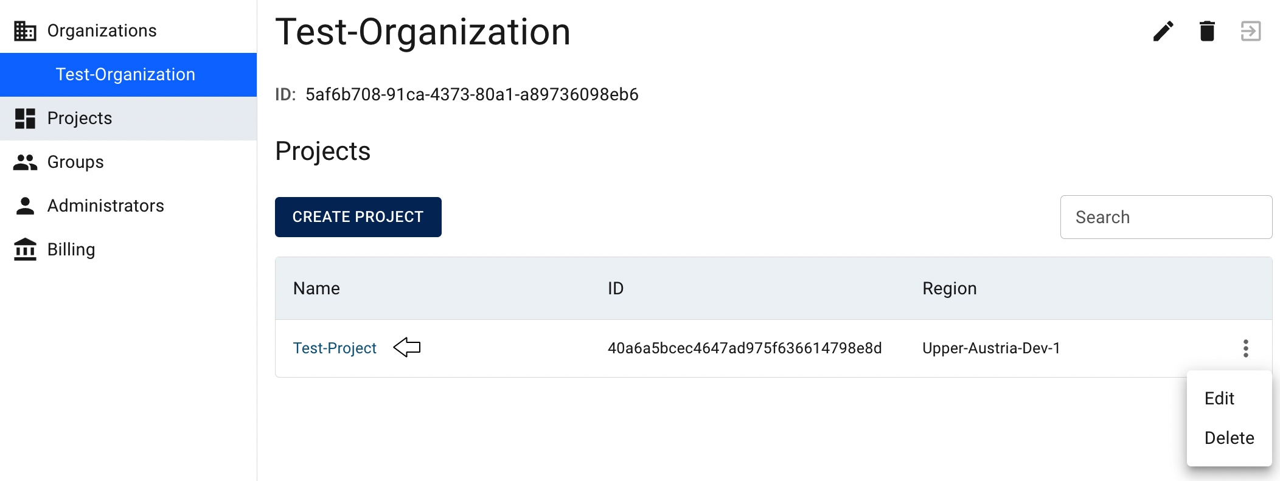Click the Region column header
The height and width of the screenshot is (481, 1280).
[950, 288]
